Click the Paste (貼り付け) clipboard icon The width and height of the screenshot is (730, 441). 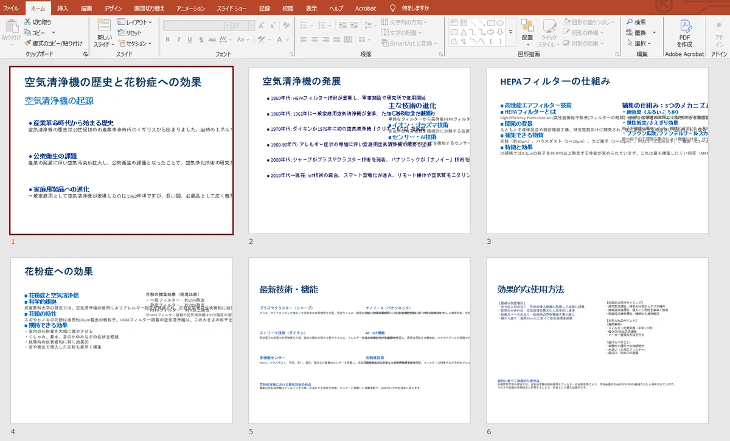click(x=11, y=26)
